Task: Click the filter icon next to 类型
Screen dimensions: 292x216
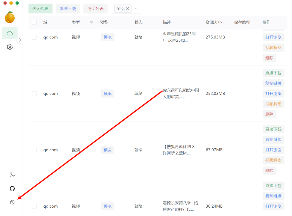Action: point(92,22)
